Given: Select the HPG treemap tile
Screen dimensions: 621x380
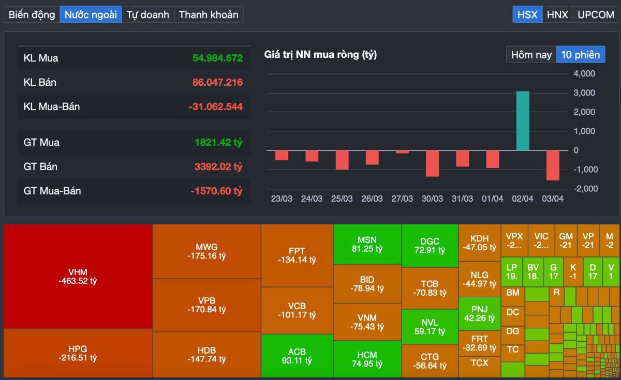Looking at the screenshot, I should click(x=78, y=353).
